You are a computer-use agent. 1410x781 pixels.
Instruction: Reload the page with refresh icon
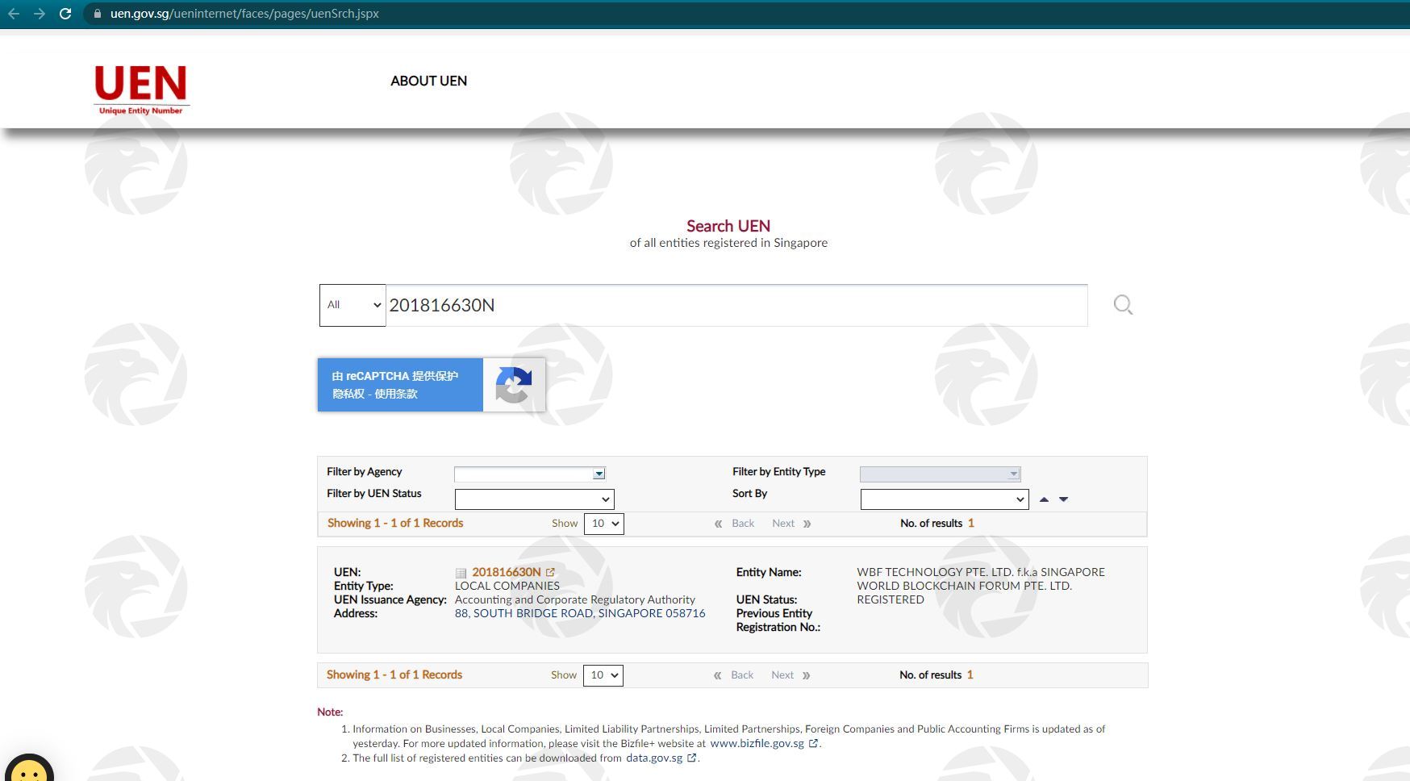(x=65, y=14)
